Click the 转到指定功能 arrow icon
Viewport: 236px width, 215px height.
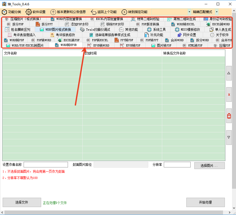[124, 12]
